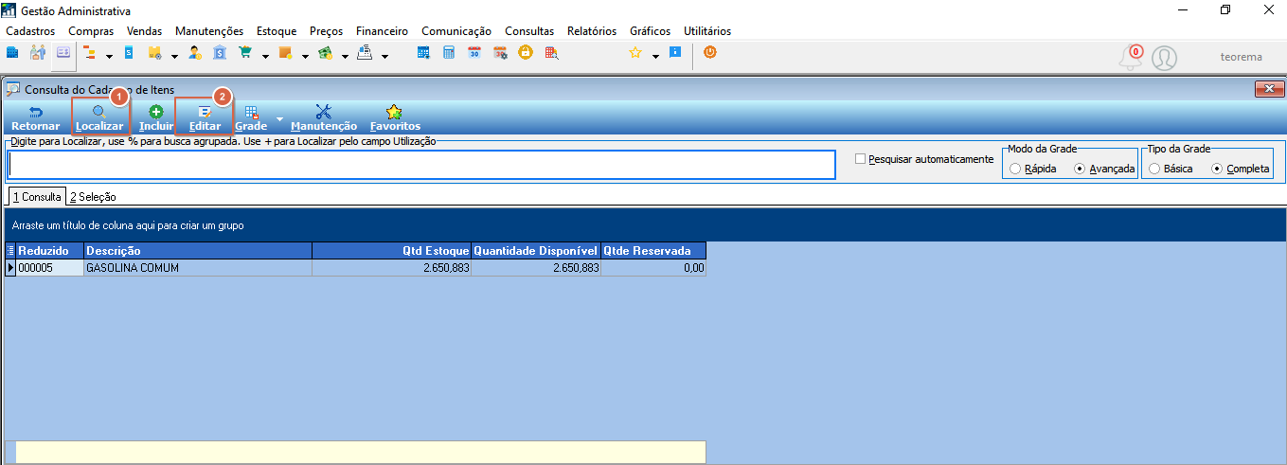
Task: Click the ID card icon in toolbar
Action: [x=63, y=53]
